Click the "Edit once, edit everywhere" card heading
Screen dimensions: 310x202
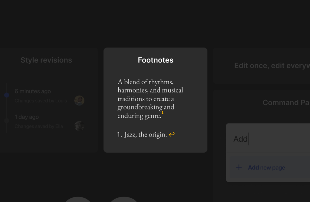(272, 66)
